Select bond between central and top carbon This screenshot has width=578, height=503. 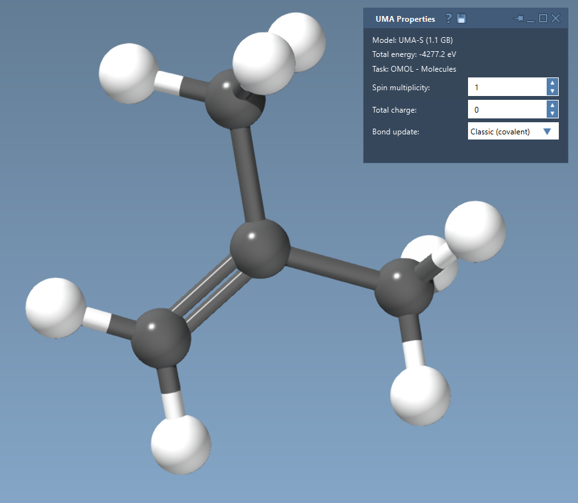248,173
